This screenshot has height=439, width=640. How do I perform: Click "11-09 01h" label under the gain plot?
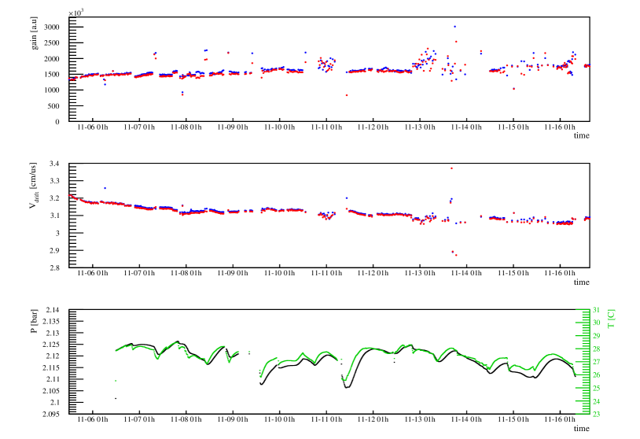233,127
